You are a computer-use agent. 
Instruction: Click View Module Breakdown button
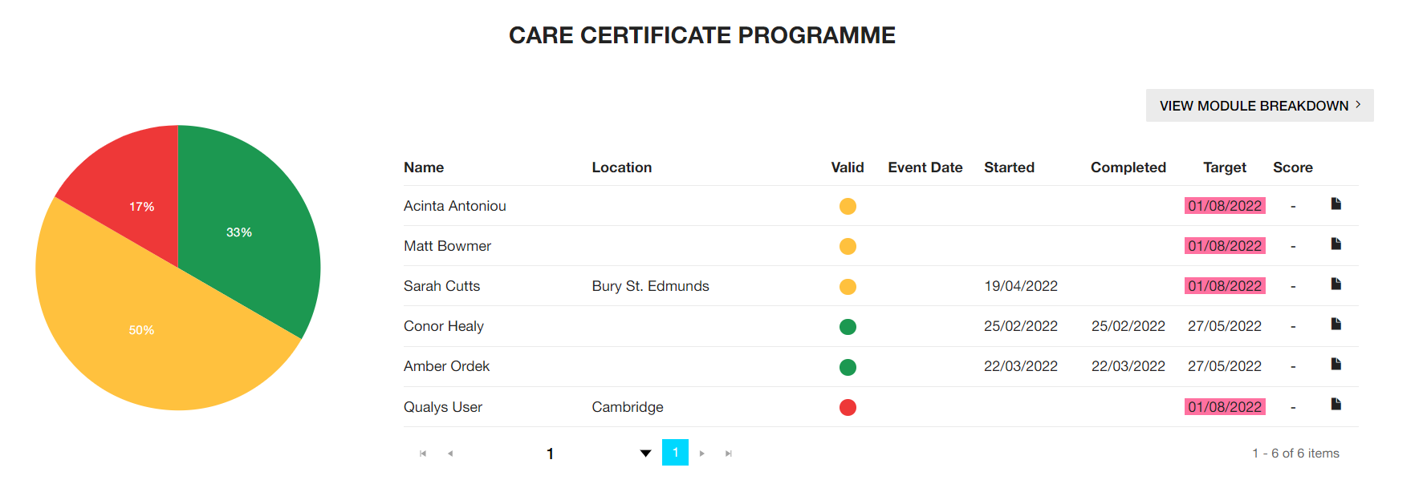coord(1259,106)
